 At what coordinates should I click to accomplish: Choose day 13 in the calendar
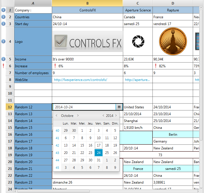(66, 145)
